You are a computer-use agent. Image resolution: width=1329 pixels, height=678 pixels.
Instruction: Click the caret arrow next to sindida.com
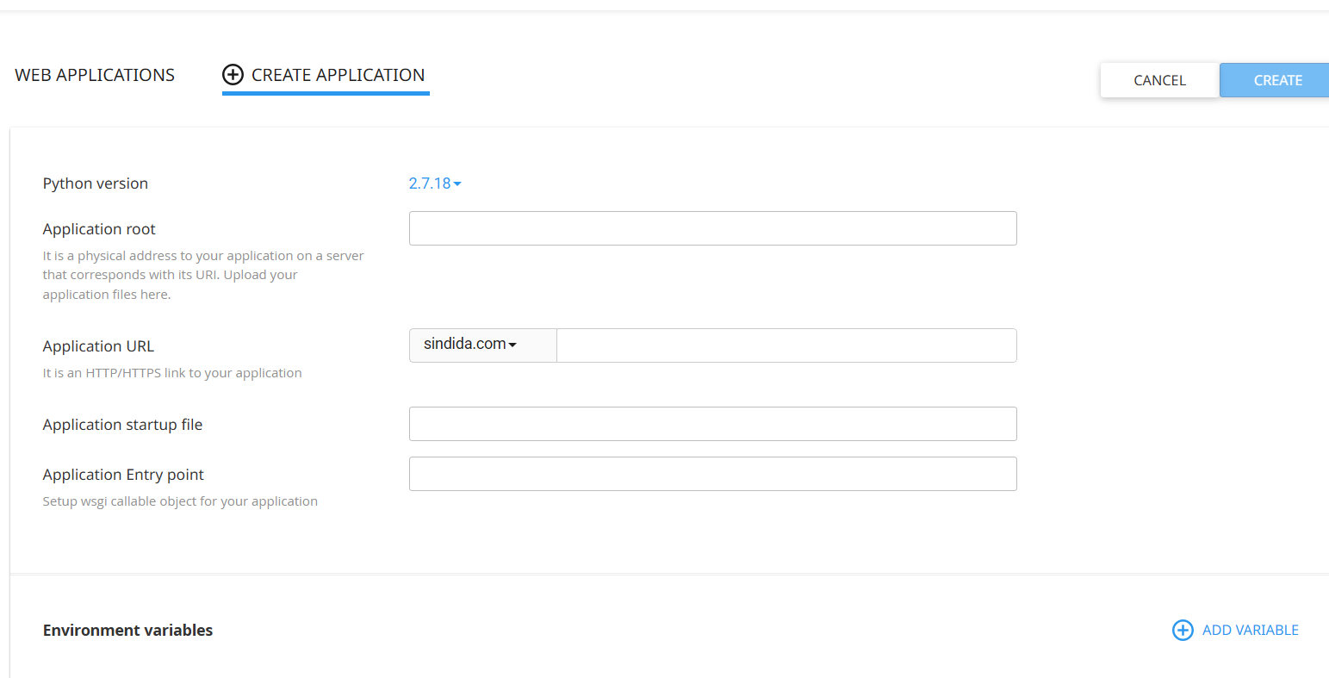coord(512,345)
